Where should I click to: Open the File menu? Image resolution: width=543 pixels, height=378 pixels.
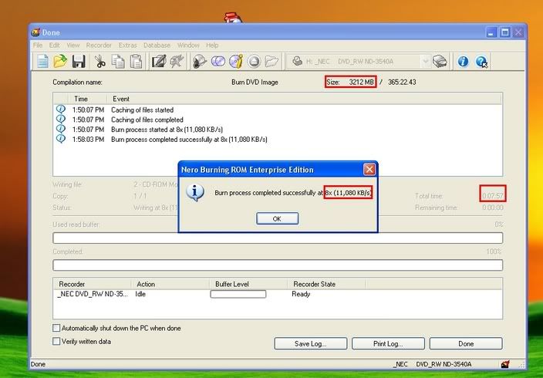pos(38,46)
